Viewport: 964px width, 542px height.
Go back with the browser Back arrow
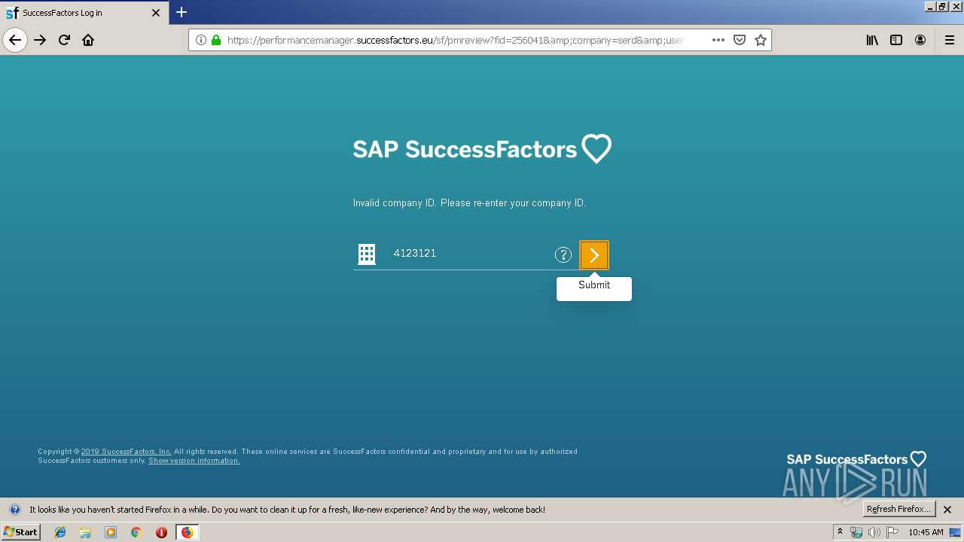[x=15, y=40]
